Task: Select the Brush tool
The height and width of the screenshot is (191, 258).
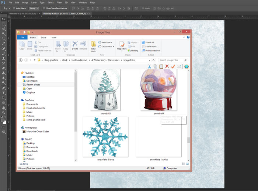Action: tap(3, 54)
